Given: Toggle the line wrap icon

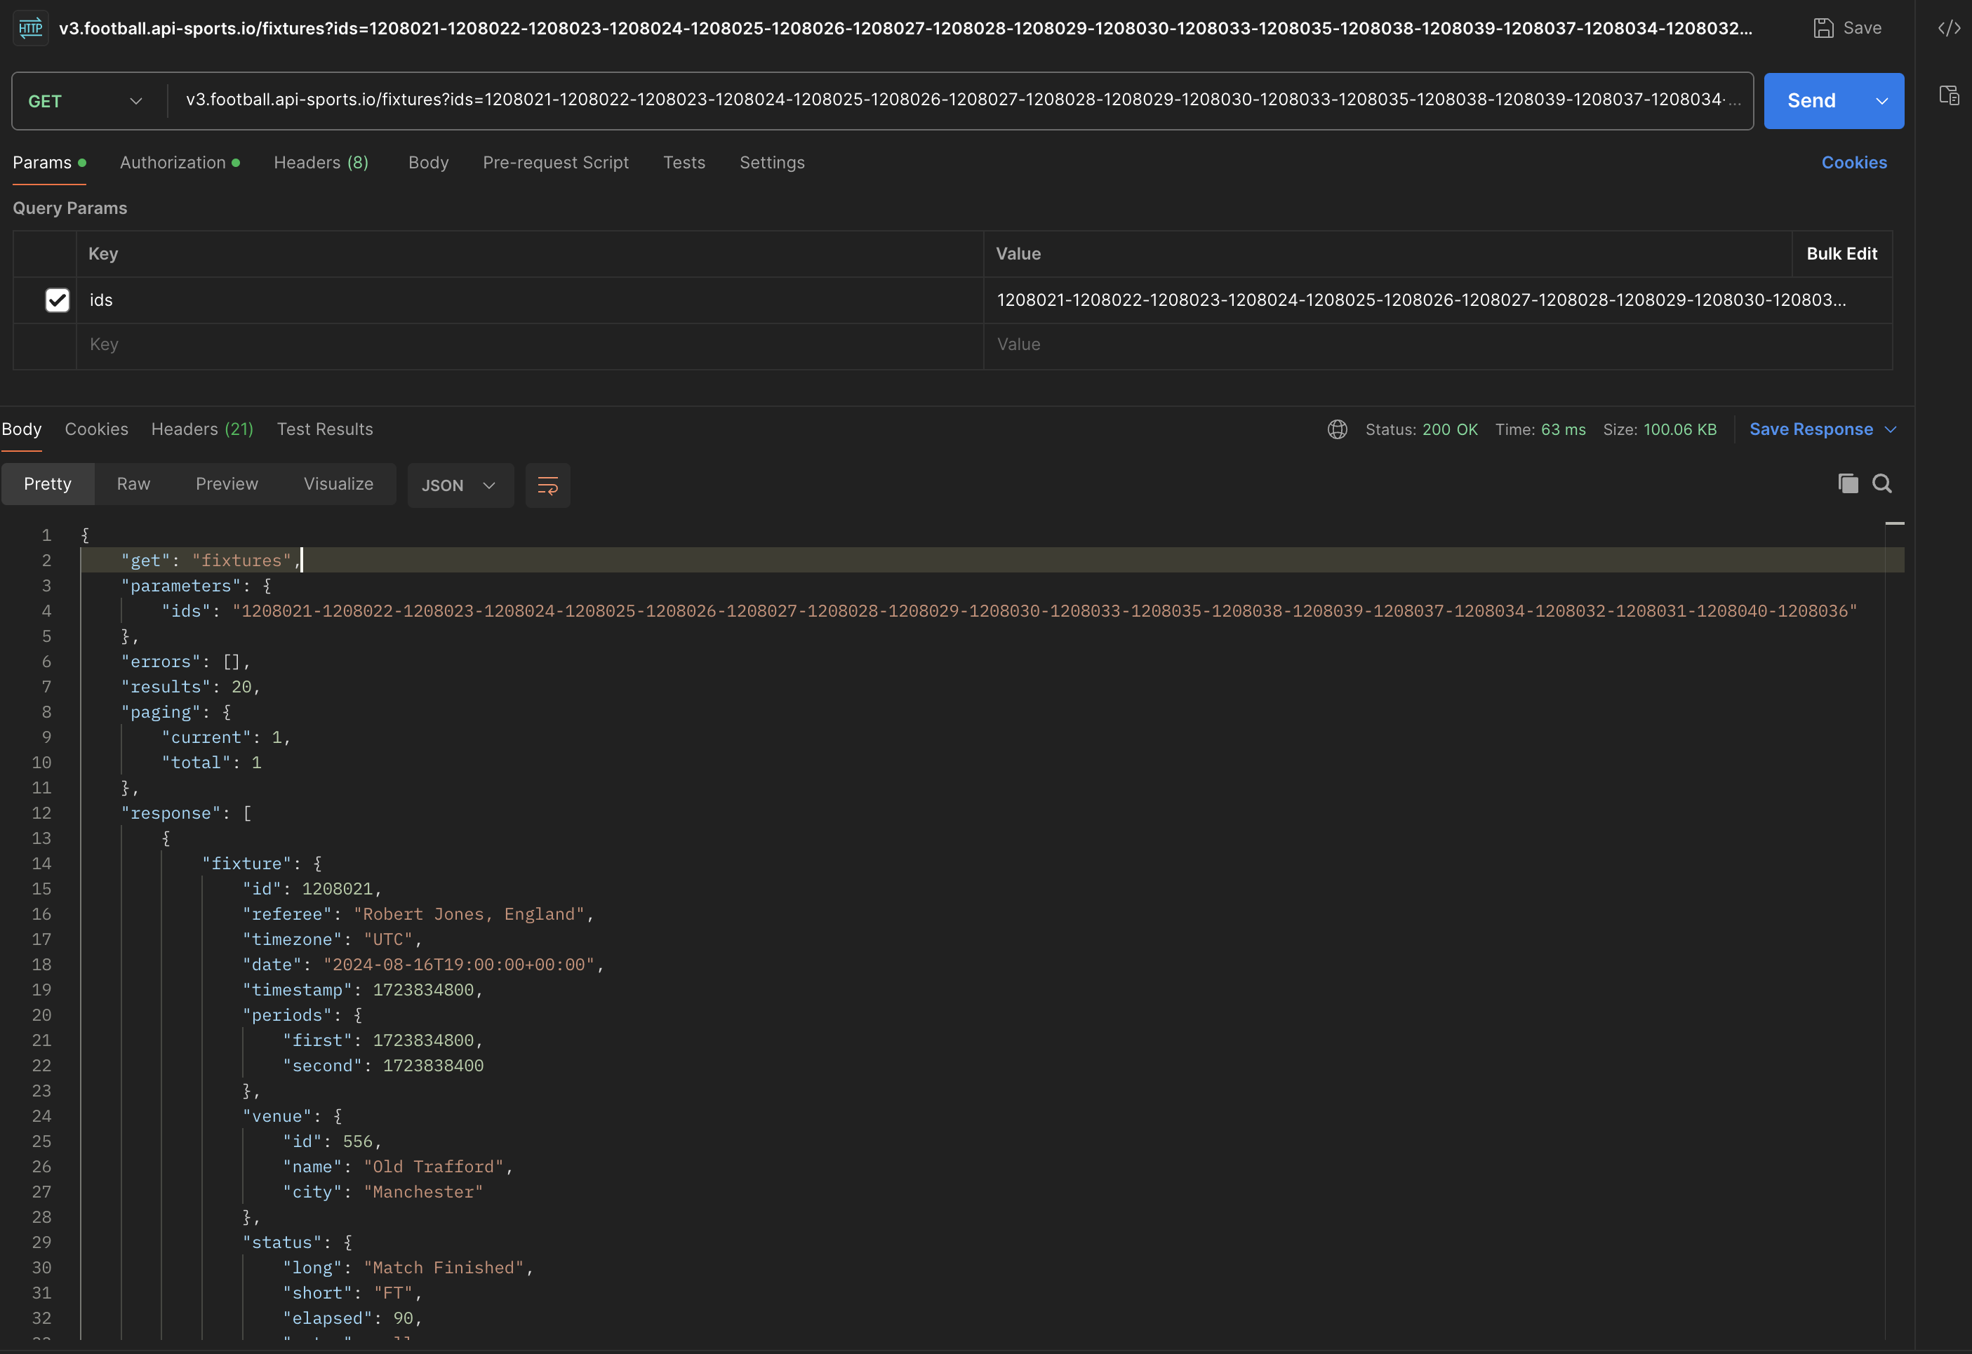Looking at the screenshot, I should [547, 485].
